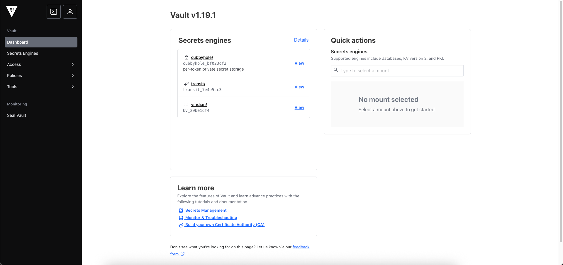563x265 pixels.
Task: Click the cubbyhole padlock icon
Action: tap(186, 57)
